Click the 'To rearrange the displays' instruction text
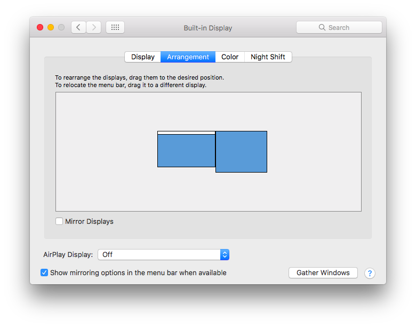416x327 pixels. tap(140, 77)
